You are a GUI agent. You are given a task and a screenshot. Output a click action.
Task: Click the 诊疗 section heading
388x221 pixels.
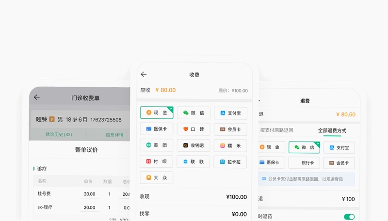(x=42, y=169)
